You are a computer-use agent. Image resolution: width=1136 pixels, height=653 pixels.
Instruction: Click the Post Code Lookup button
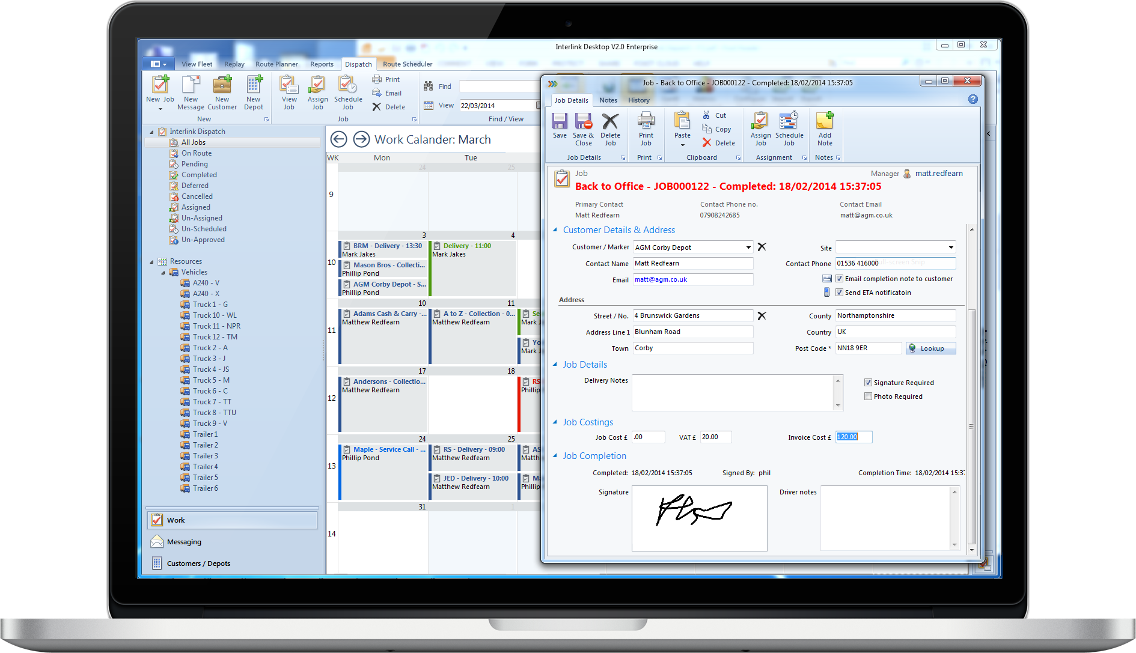(x=930, y=348)
